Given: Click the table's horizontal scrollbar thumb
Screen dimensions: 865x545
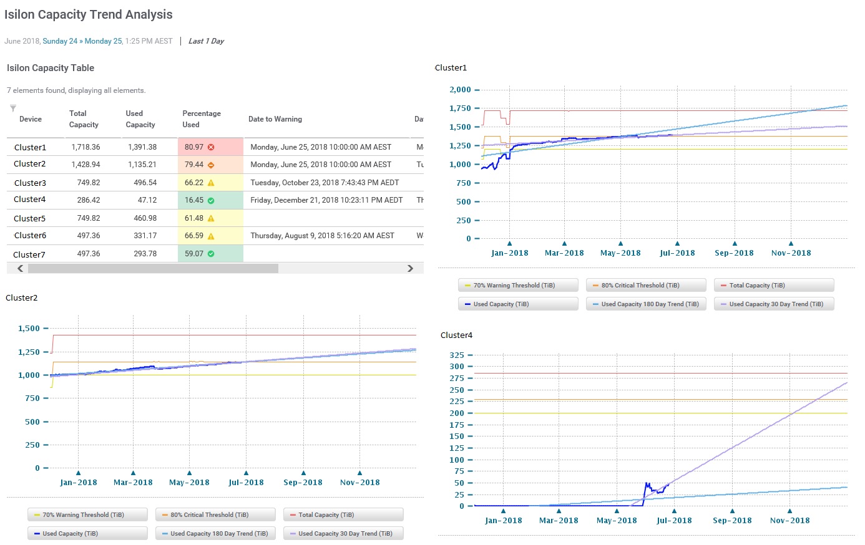Looking at the screenshot, I should click(x=153, y=268).
